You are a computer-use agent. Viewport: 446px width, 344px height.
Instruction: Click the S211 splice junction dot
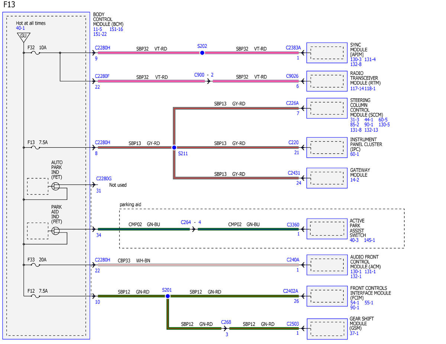pos(174,147)
